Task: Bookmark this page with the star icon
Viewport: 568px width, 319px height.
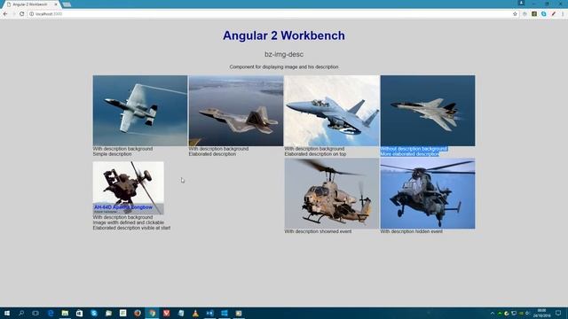Action: (515, 14)
